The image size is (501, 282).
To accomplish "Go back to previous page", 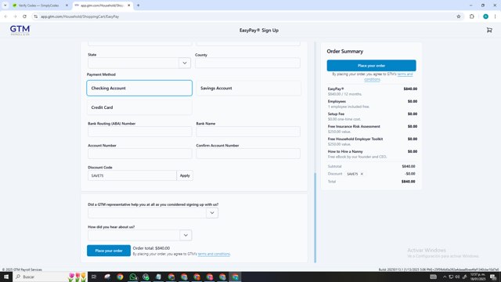I will pyautogui.click(x=5, y=16).
